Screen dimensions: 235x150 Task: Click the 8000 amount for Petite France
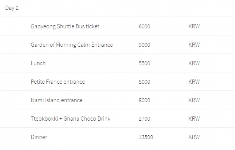(x=144, y=82)
